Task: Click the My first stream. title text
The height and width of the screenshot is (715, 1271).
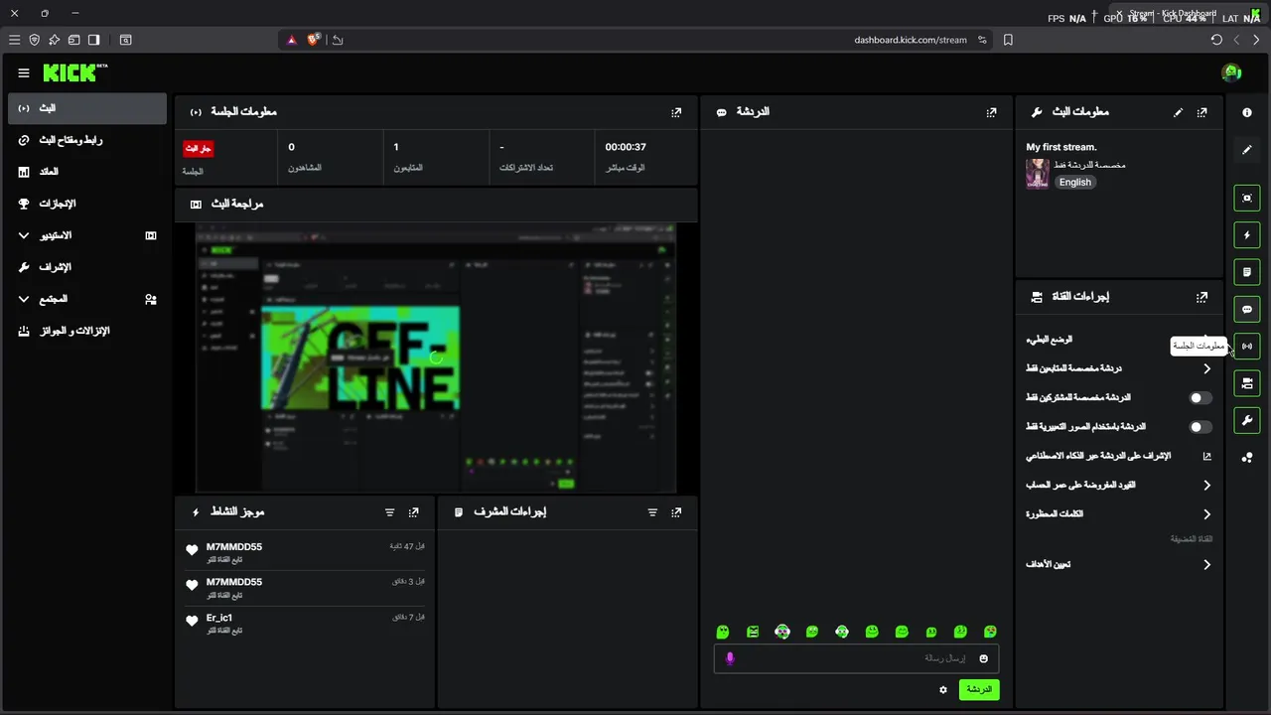Action: [1061, 147]
